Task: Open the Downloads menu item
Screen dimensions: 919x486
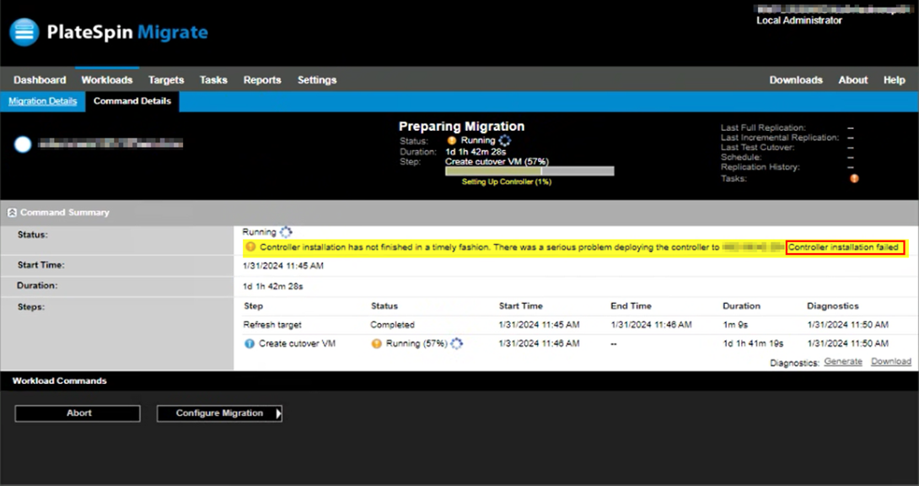Action: point(796,79)
